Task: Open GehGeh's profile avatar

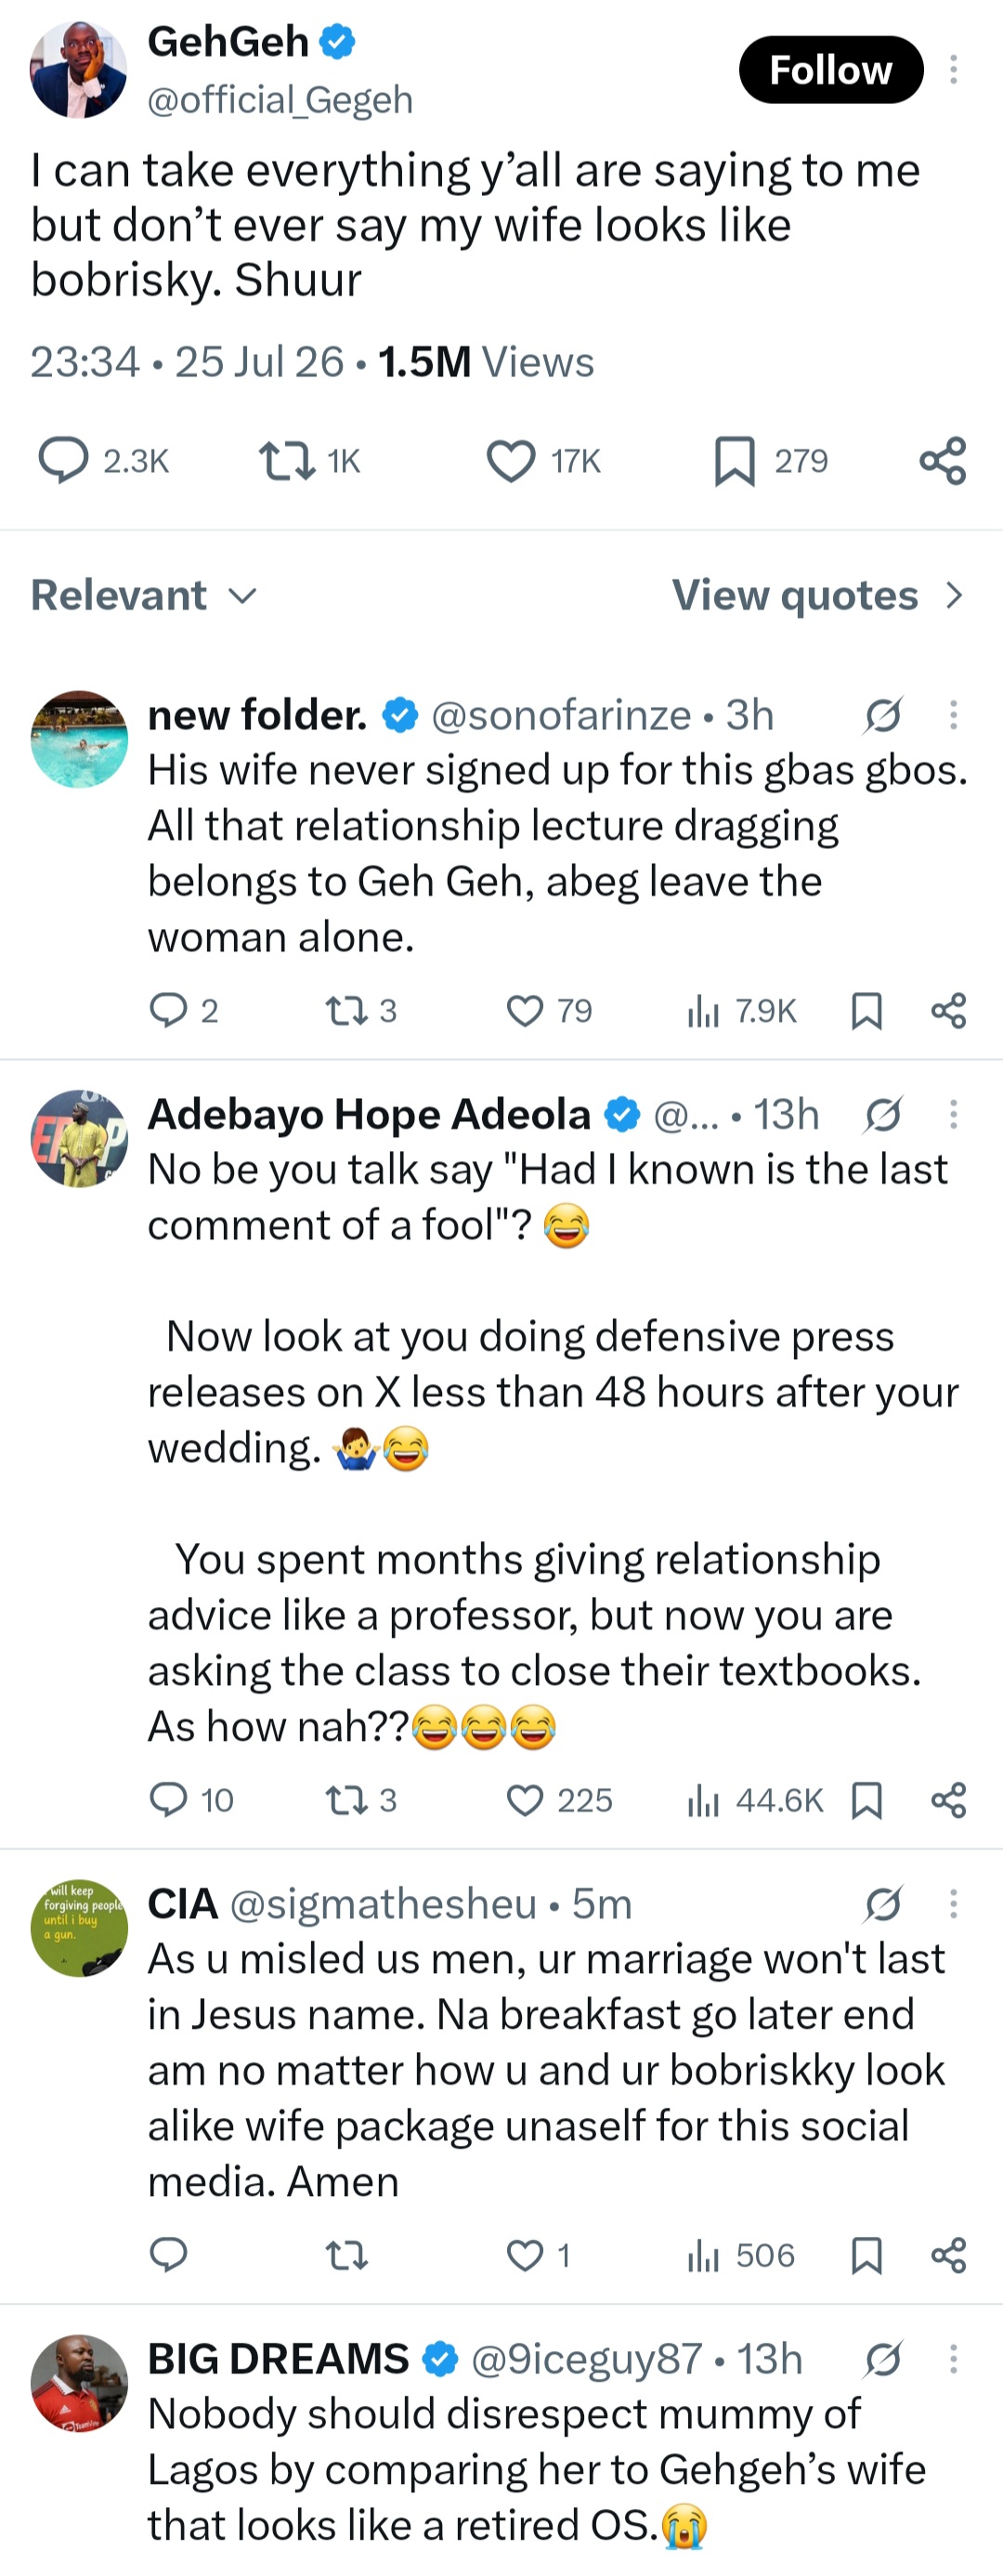Action: 79,69
